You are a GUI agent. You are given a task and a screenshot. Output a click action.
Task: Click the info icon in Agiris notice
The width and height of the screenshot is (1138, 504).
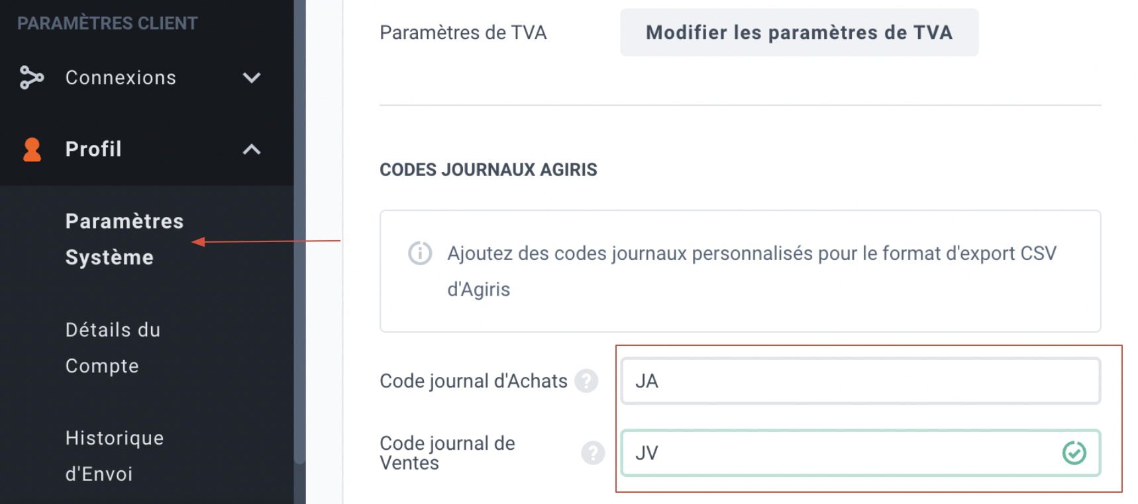coord(420,253)
